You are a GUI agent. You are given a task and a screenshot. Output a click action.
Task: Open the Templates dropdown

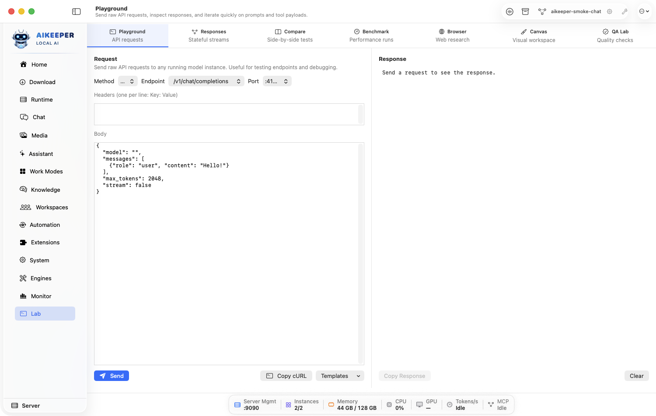(340, 376)
